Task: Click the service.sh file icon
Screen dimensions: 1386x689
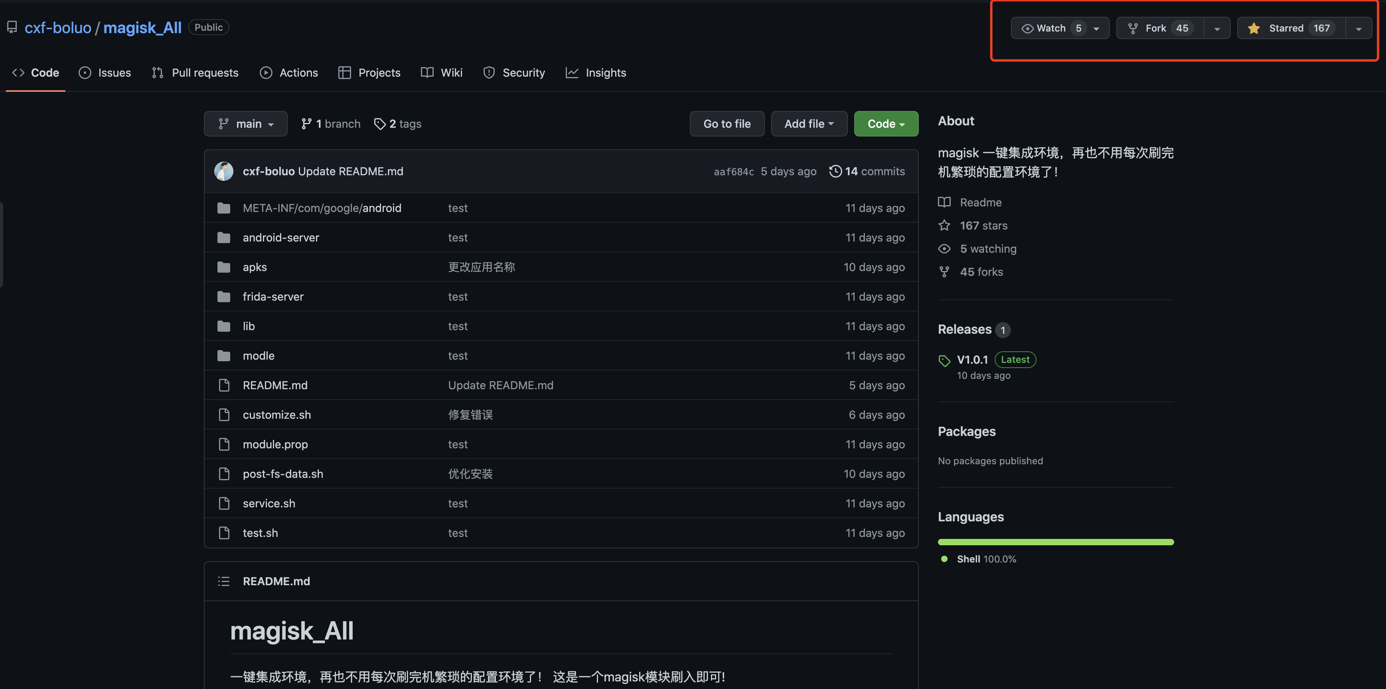Action: 224,504
